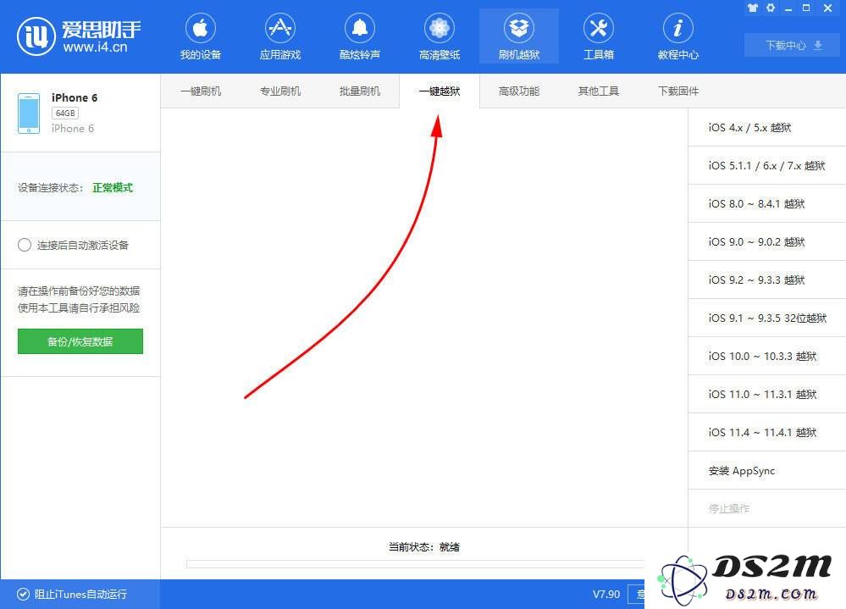Switch to 批量刷机 tab
The image size is (846, 609).
(x=360, y=91)
